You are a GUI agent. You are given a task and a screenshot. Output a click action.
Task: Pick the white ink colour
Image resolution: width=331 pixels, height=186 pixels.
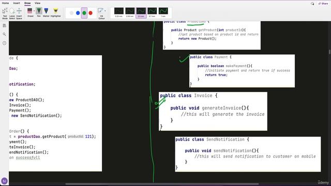(x=71, y=13)
